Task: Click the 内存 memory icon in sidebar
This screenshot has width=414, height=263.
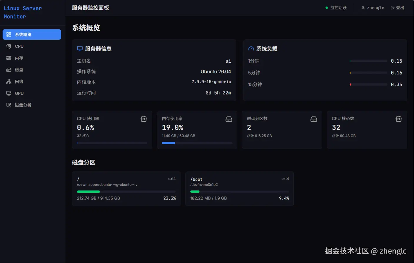Action: point(9,58)
